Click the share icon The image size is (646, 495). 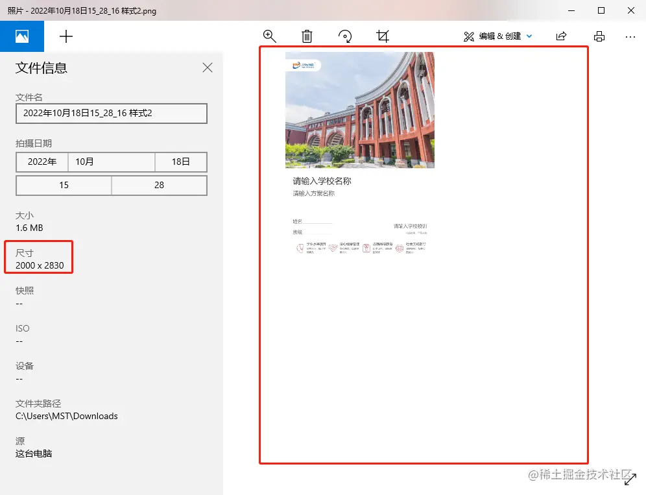coord(562,36)
